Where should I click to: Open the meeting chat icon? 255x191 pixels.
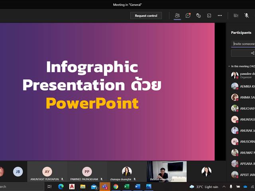click(x=188, y=16)
